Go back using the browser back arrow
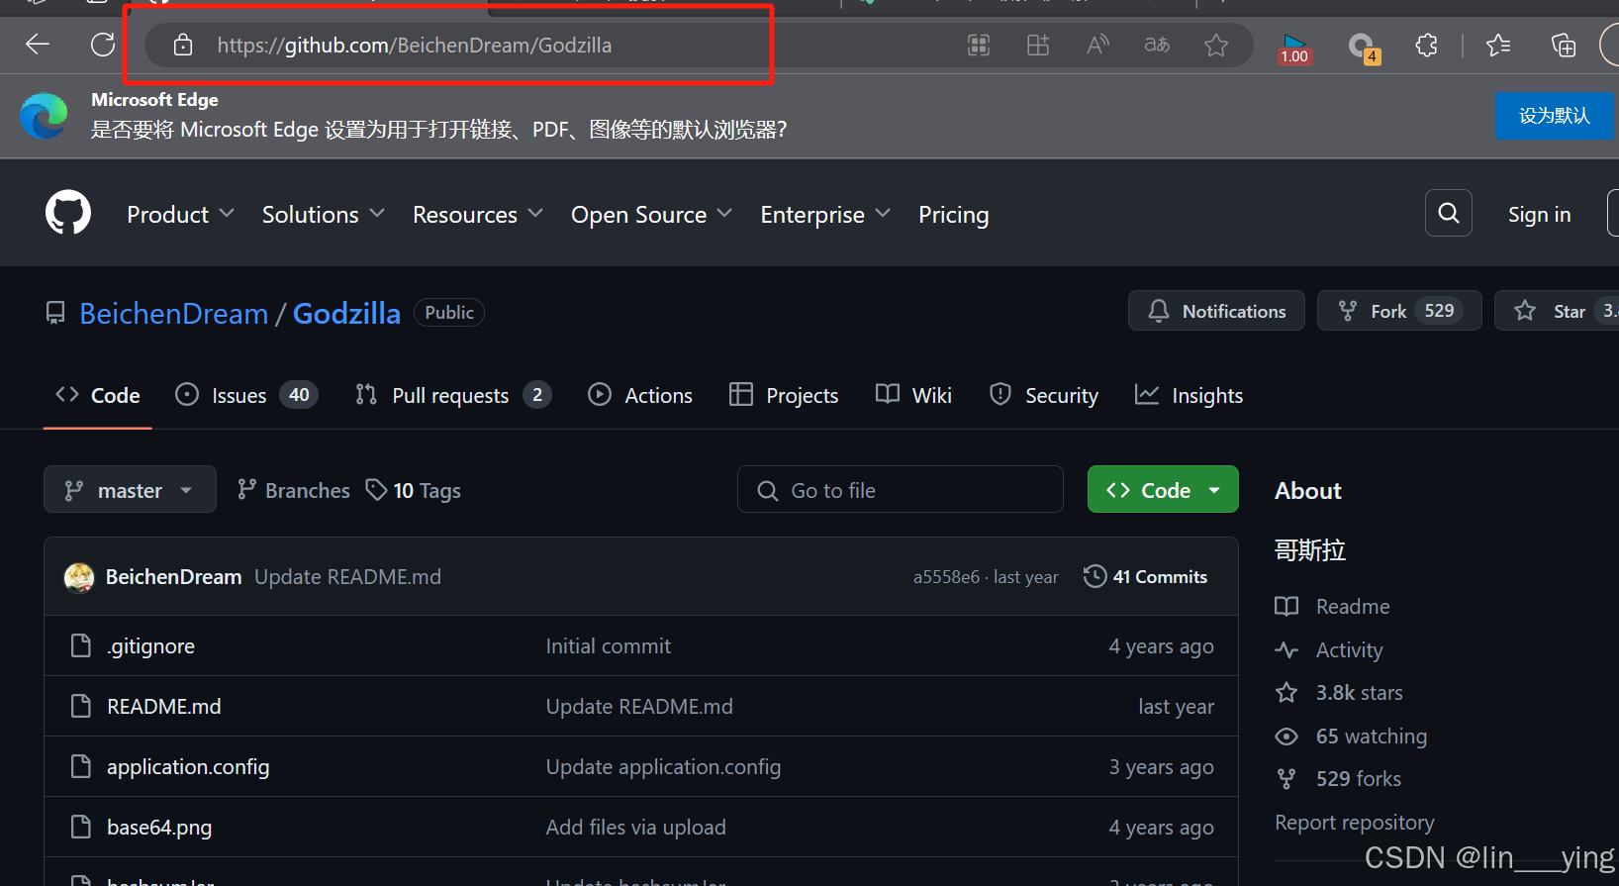This screenshot has width=1619, height=886. click(x=38, y=45)
